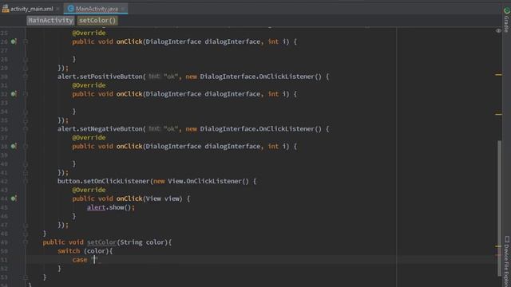Click the setColor method name on line 49
The image size is (511, 287).
(101, 242)
